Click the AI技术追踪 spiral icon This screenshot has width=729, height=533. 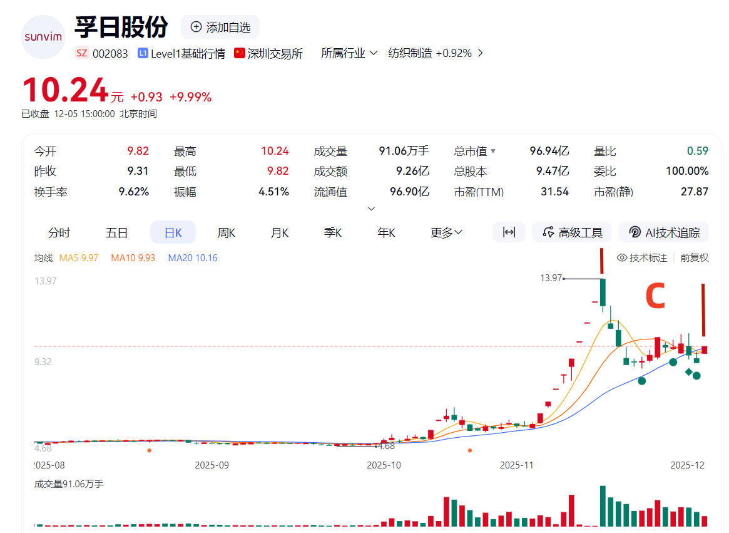[x=635, y=232]
